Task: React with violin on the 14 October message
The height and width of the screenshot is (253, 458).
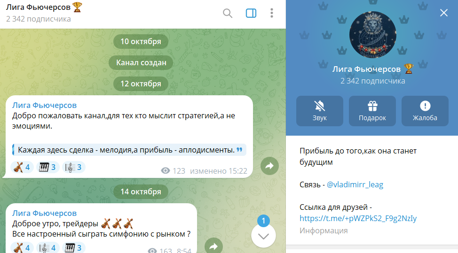Action: tap(22, 247)
